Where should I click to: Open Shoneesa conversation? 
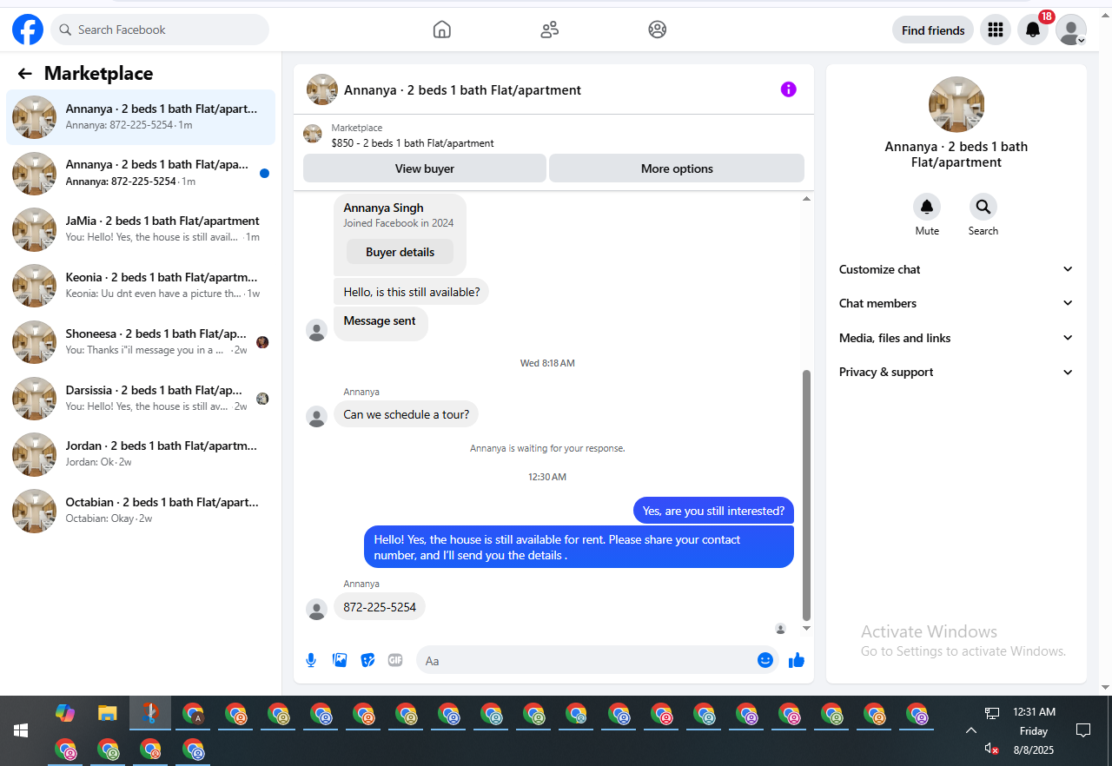pyautogui.click(x=141, y=342)
